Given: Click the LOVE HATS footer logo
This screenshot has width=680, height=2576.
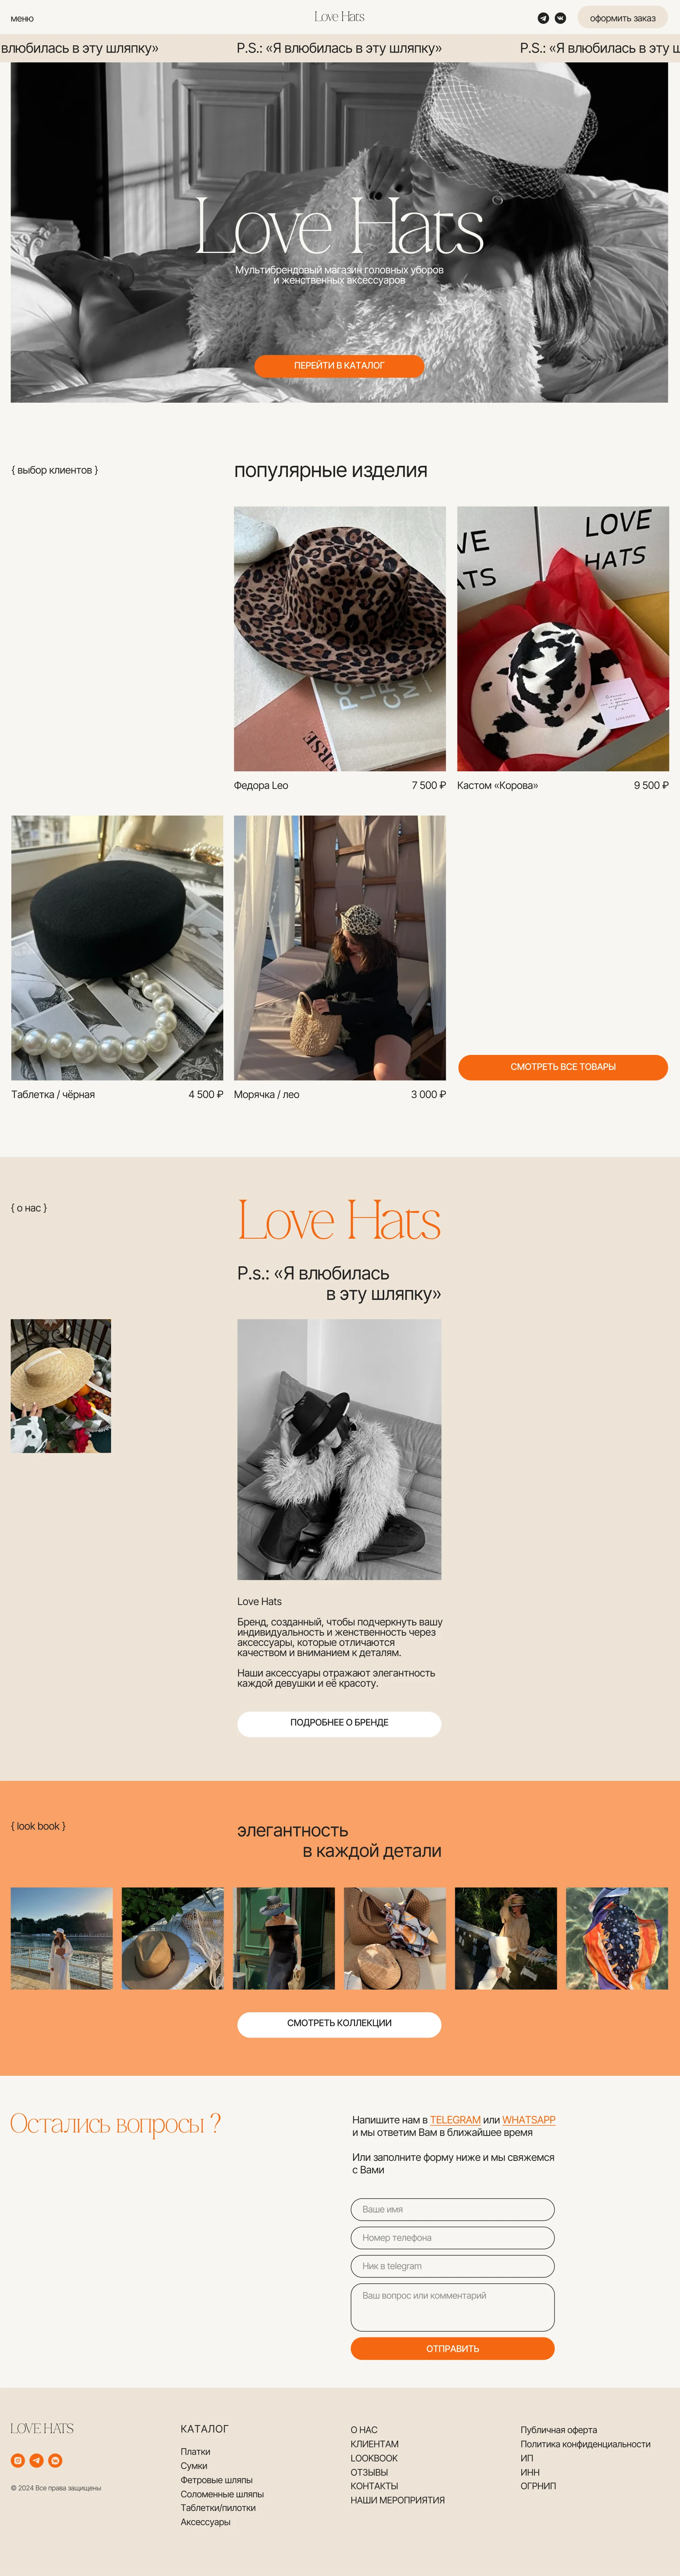Looking at the screenshot, I should (42, 2428).
